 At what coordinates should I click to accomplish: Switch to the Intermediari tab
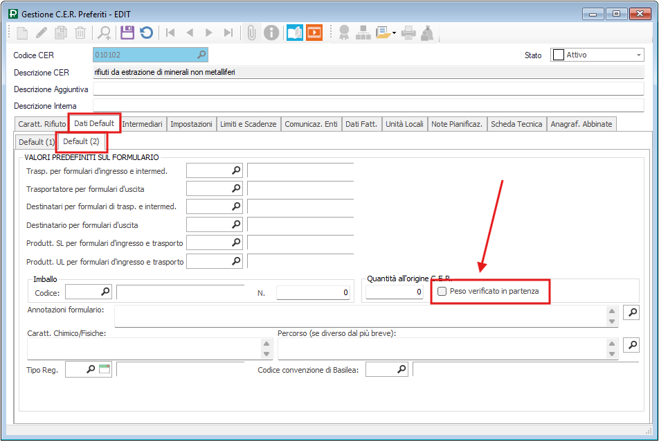[x=143, y=124]
